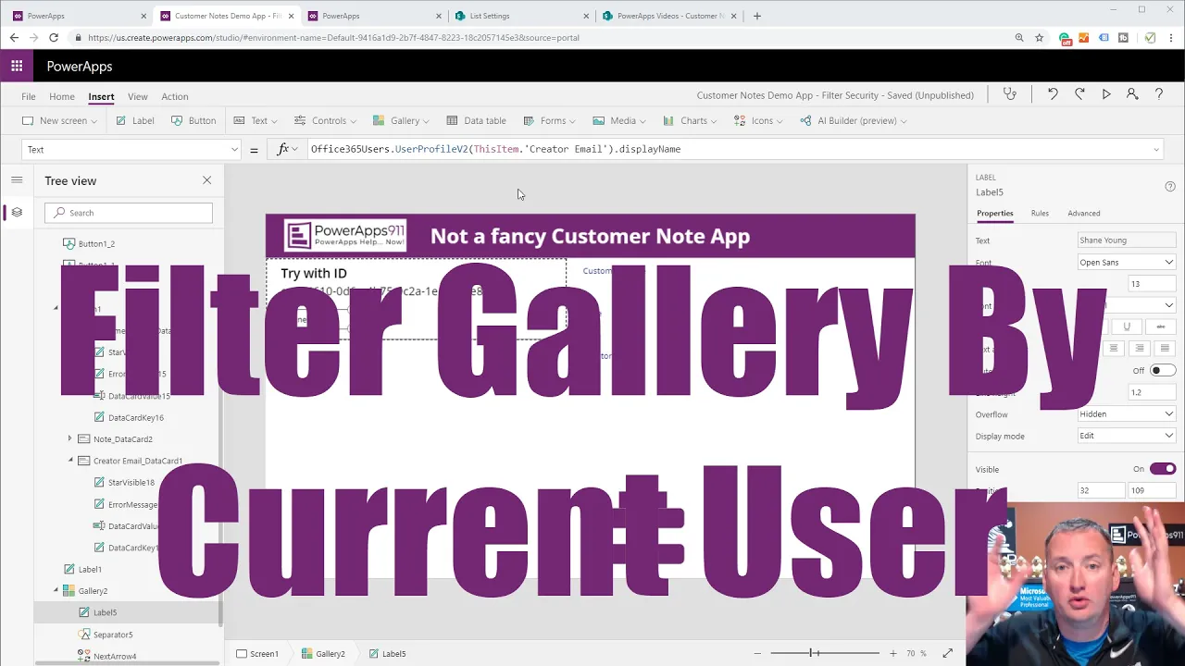The image size is (1185, 666).
Task: Close the Tree view panel
Action: pyautogui.click(x=206, y=180)
